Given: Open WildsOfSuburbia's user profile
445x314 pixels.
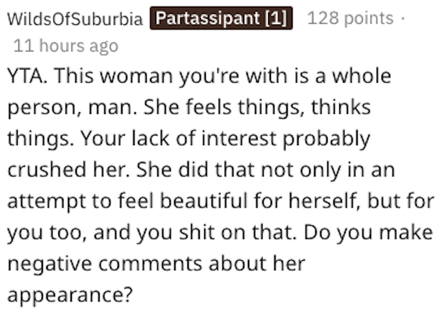Looking at the screenshot, I should 75,19.
